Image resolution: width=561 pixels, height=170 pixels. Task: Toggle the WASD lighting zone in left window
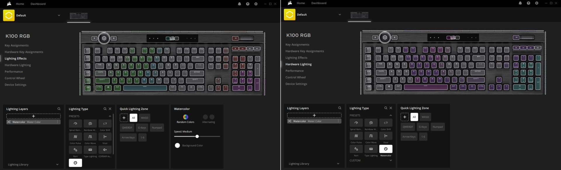[x=144, y=118]
